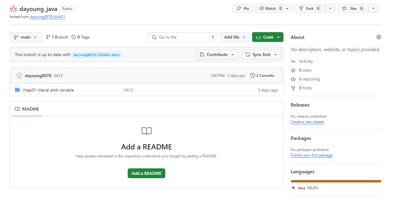The image size is (406, 199).
Task: Click the dayoung_java repository title
Action: (38, 9)
